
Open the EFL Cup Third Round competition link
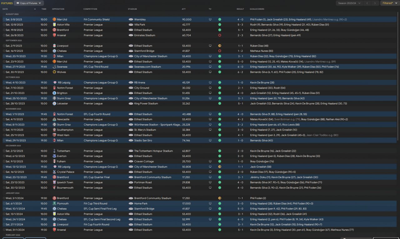tap(96, 67)
